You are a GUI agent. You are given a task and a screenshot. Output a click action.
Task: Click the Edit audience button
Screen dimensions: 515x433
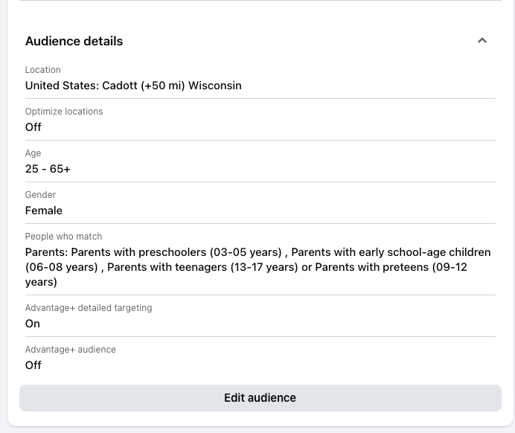coord(260,398)
